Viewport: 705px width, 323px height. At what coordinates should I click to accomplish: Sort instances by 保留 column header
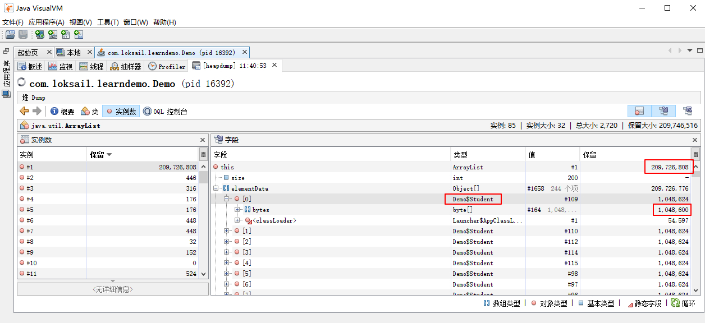point(143,155)
